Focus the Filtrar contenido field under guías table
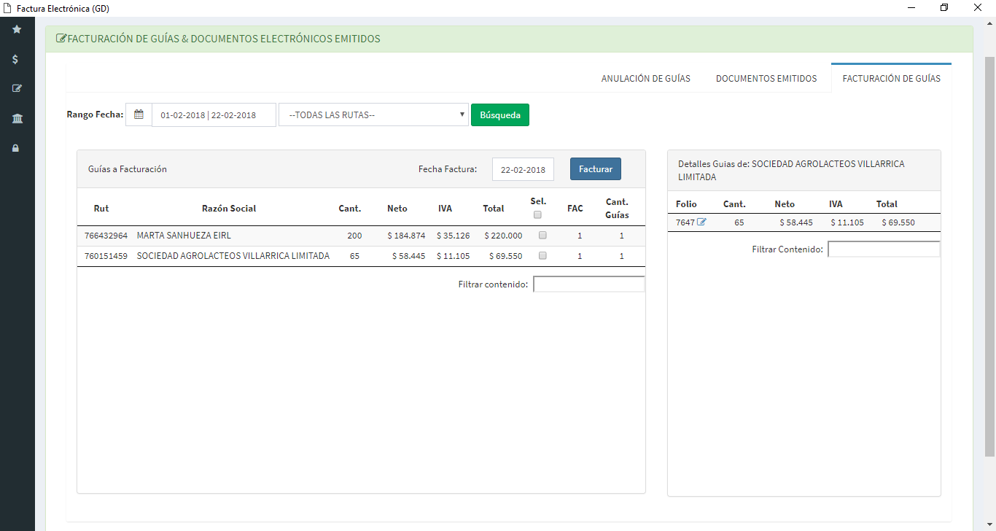 tap(588, 284)
